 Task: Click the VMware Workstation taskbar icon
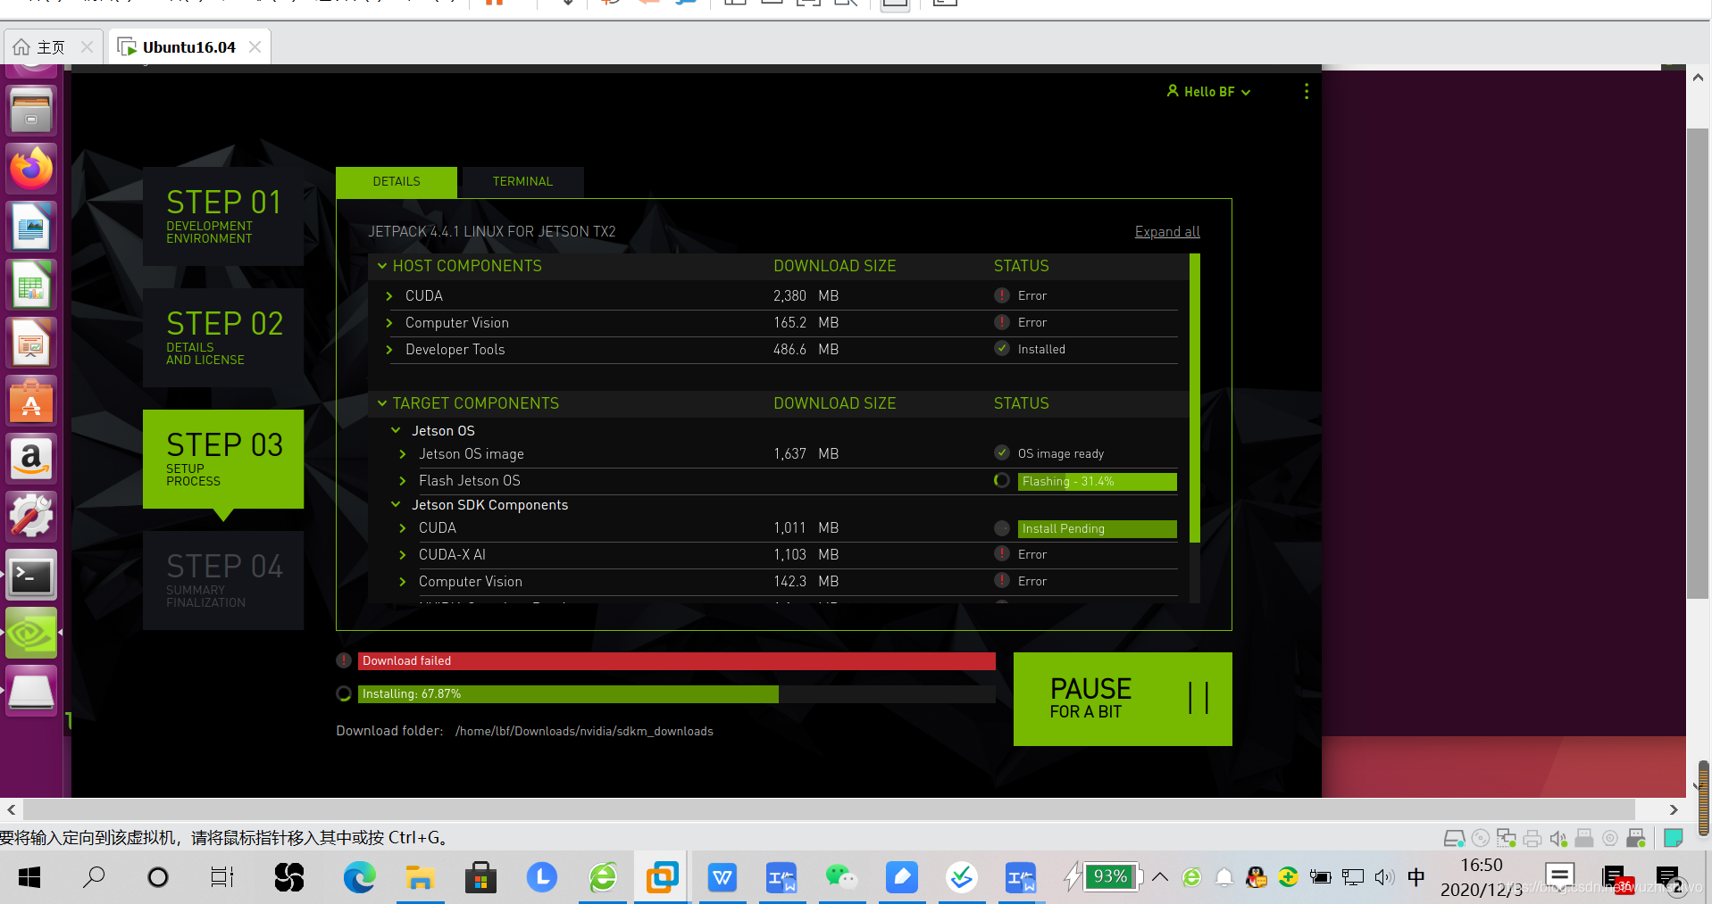tap(662, 878)
